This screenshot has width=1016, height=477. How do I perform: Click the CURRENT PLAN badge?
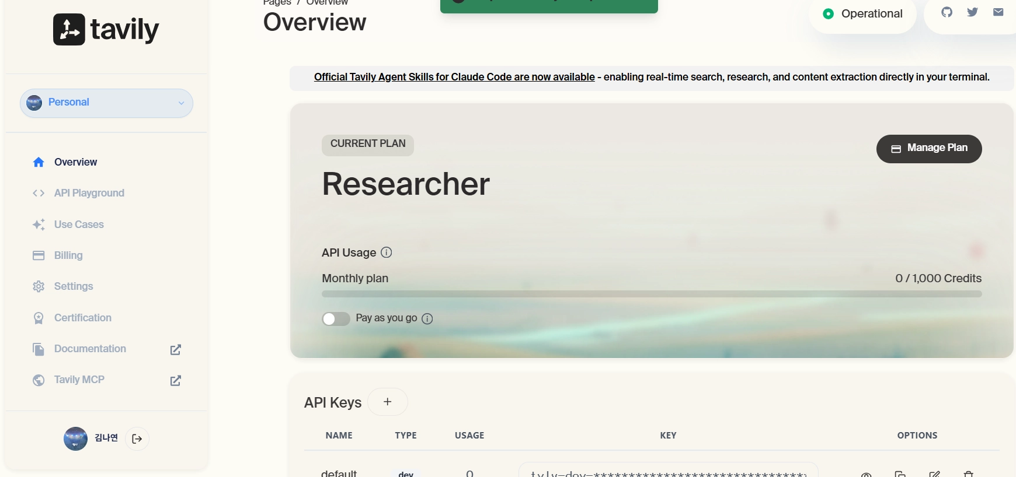pyautogui.click(x=368, y=145)
